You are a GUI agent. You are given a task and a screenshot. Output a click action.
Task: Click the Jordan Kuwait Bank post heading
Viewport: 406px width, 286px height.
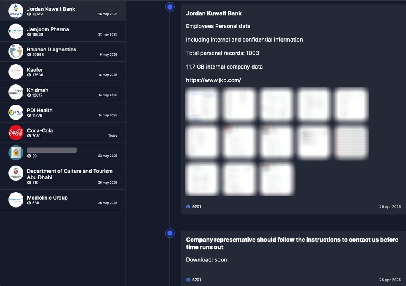pyautogui.click(x=214, y=13)
